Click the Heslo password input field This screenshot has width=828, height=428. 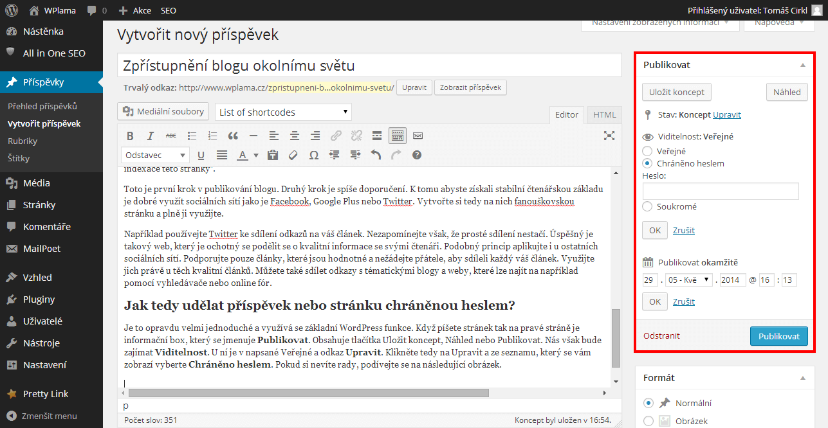(721, 191)
